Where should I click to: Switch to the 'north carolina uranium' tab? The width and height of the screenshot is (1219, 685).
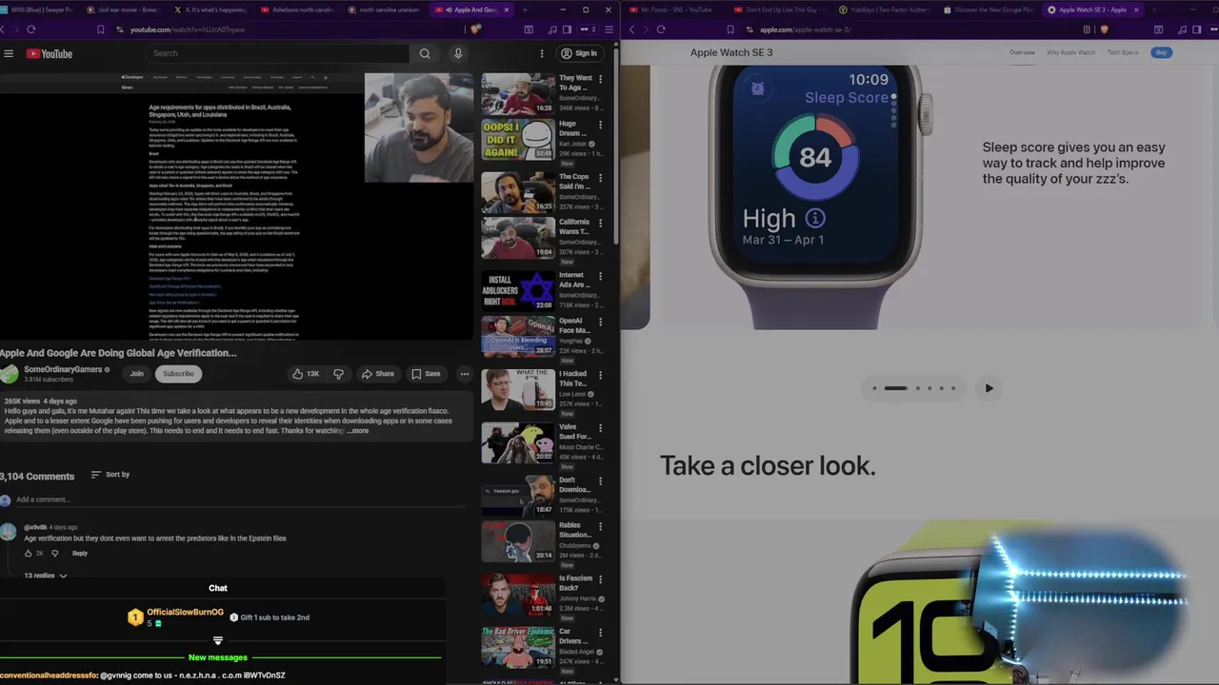coord(384,10)
